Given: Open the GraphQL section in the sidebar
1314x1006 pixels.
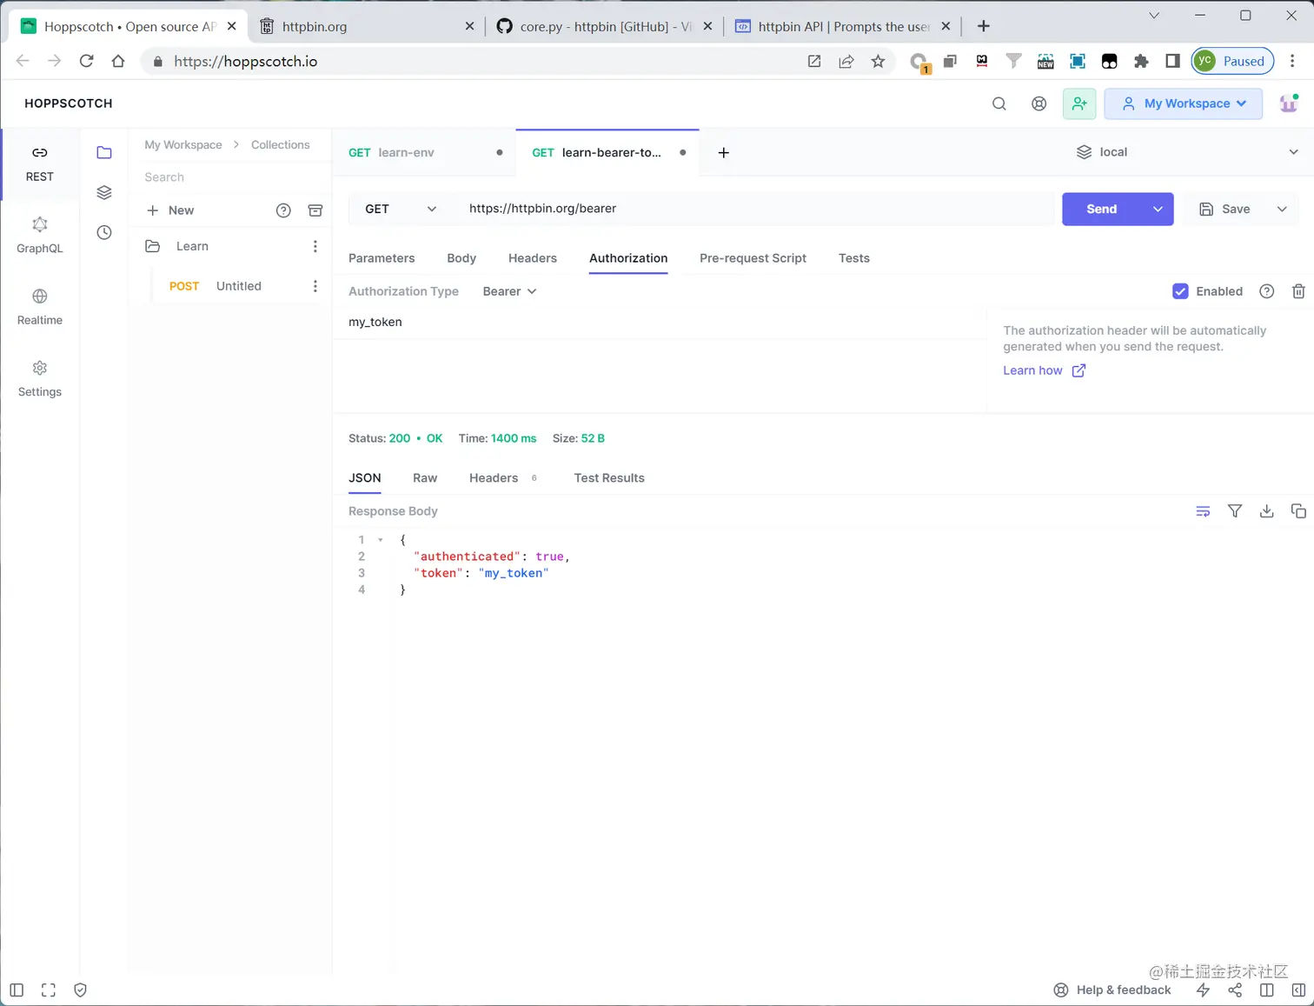Looking at the screenshot, I should [x=39, y=235].
